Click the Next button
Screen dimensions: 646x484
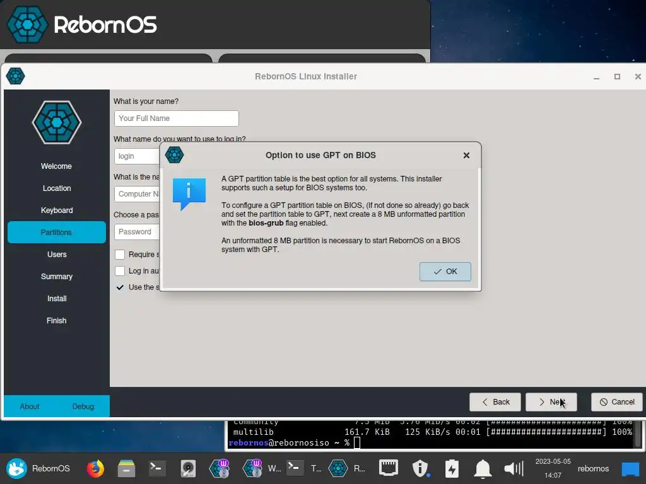[551, 402]
